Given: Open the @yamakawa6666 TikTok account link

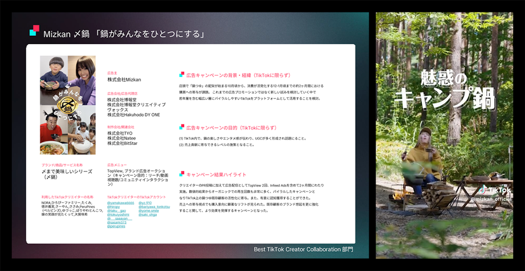Looking at the screenshot, I should (121, 203).
